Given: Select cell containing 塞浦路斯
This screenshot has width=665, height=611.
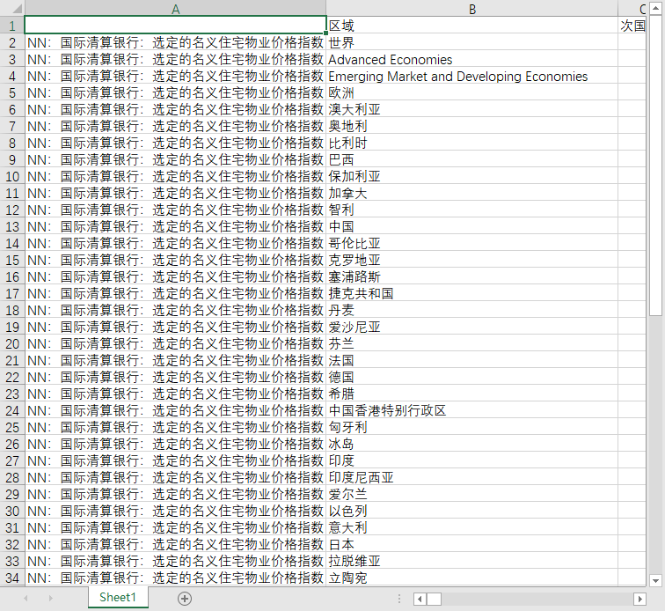Looking at the screenshot, I should (x=472, y=276).
